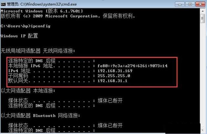This screenshot has height=134, width=207.
Task: Close the command prompt window
Action: [x=200, y=4]
